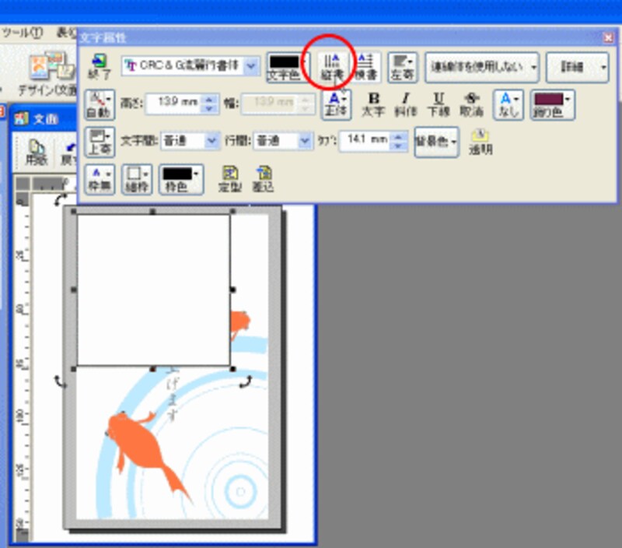Image resolution: width=622 pixels, height=548 pixels.
Task: Open the 上寄 vertical alignment dropdown
Action: (100, 142)
